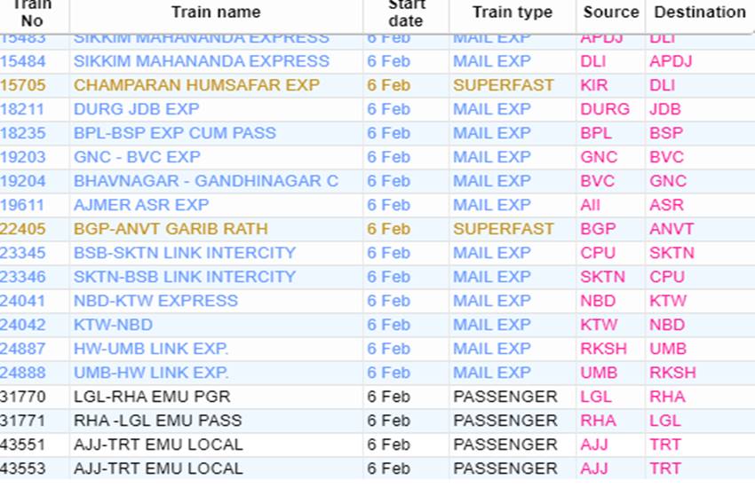Click source station code RKSH
This screenshot has width=755, height=488.
tap(603, 349)
